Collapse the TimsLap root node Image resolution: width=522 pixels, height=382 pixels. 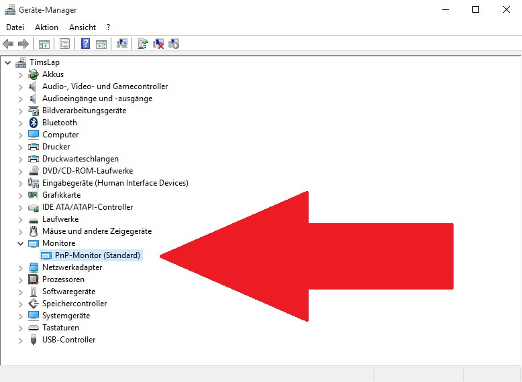(x=7, y=62)
